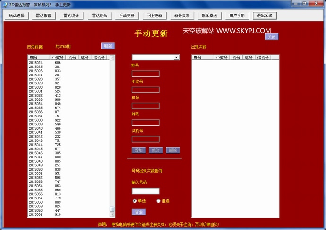Image resolution: width=326 pixels, height=230 pixels.
Task: Open the 玩法选择 menu button
Action: 17,16
